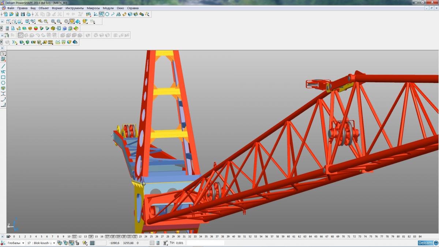This screenshot has height=247, width=439.
Task: Activate the Selection arrow tool in sidebar
Action: pos(3,53)
